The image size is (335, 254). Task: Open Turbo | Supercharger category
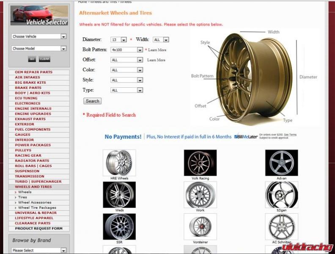point(39,182)
